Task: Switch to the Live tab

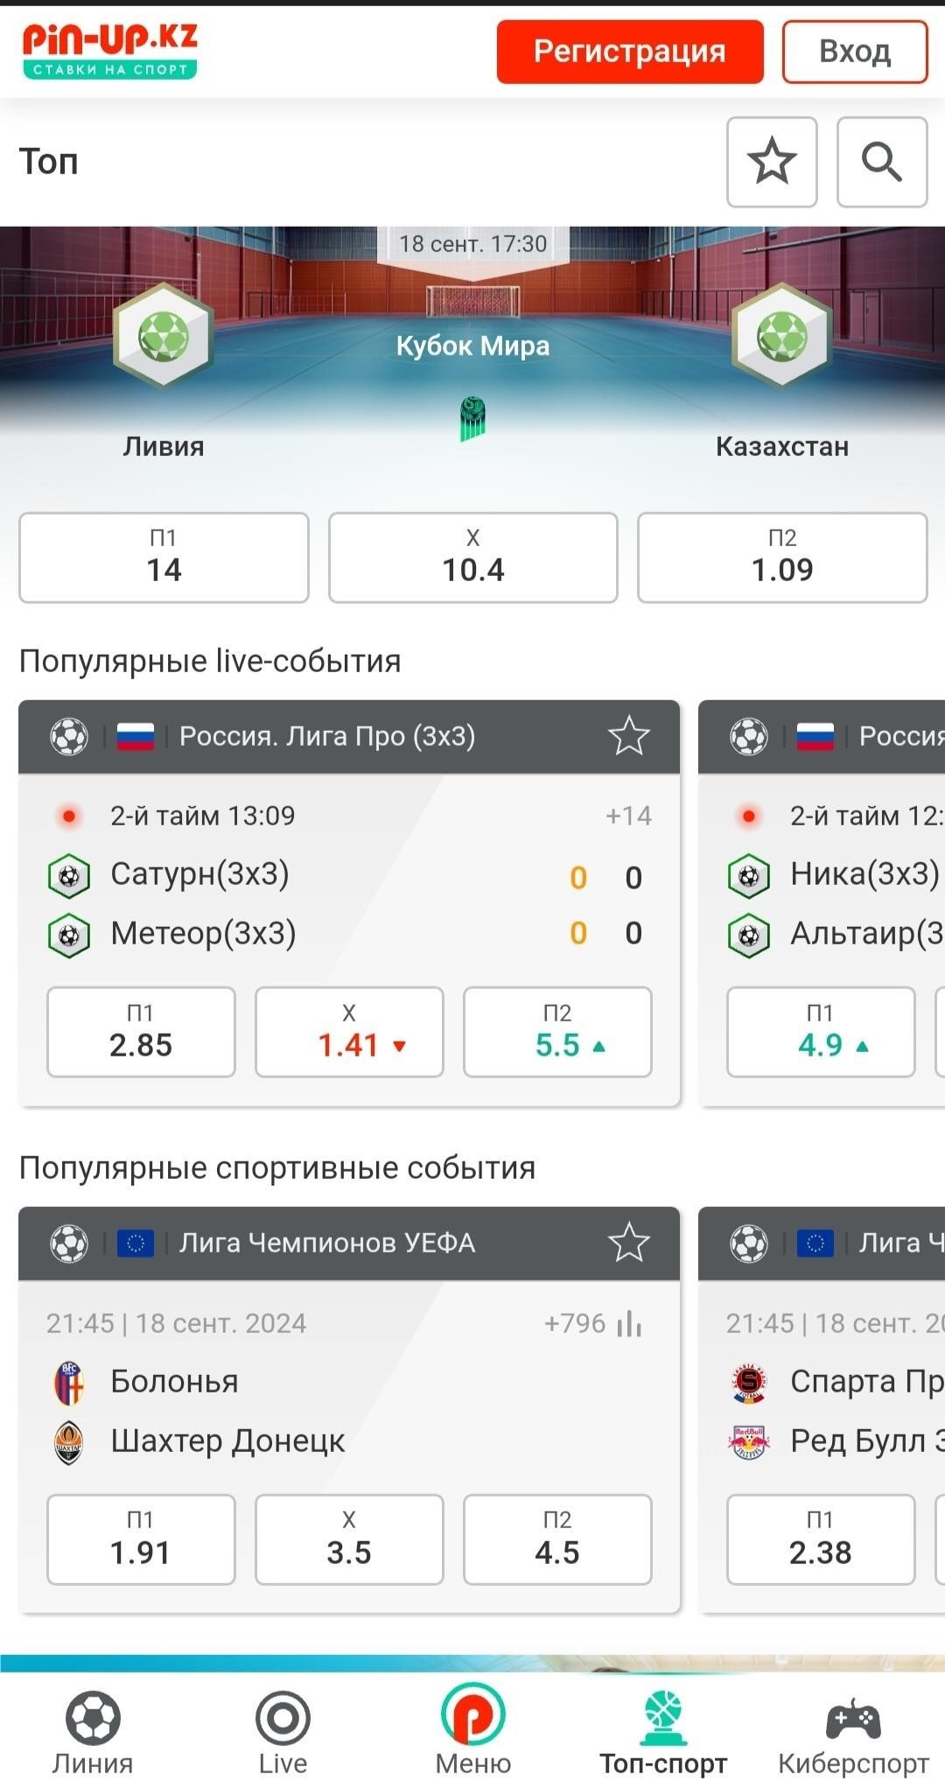Action: coord(283,1735)
